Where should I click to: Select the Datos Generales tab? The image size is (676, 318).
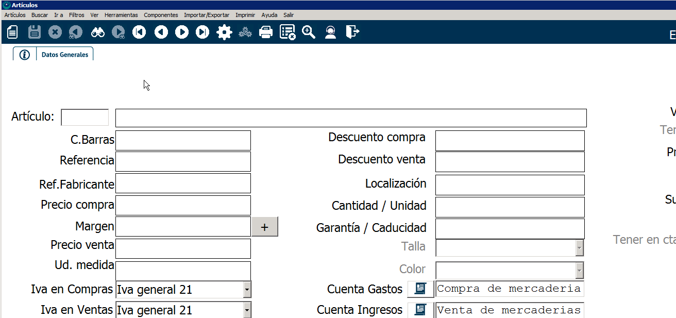(x=64, y=55)
